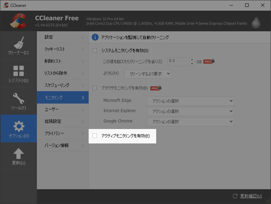Click the refresh icon near 更新確認
This screenshot has width=271, height=204.
[x=235, y=196]
